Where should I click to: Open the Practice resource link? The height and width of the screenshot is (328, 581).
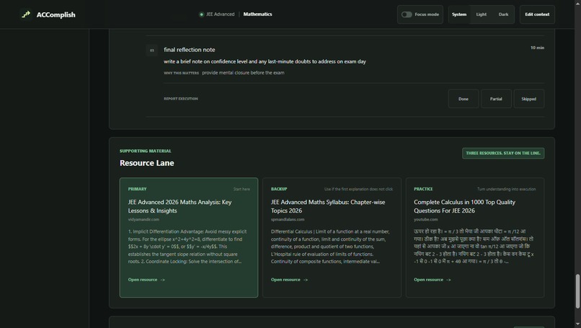tap(432, 280)
